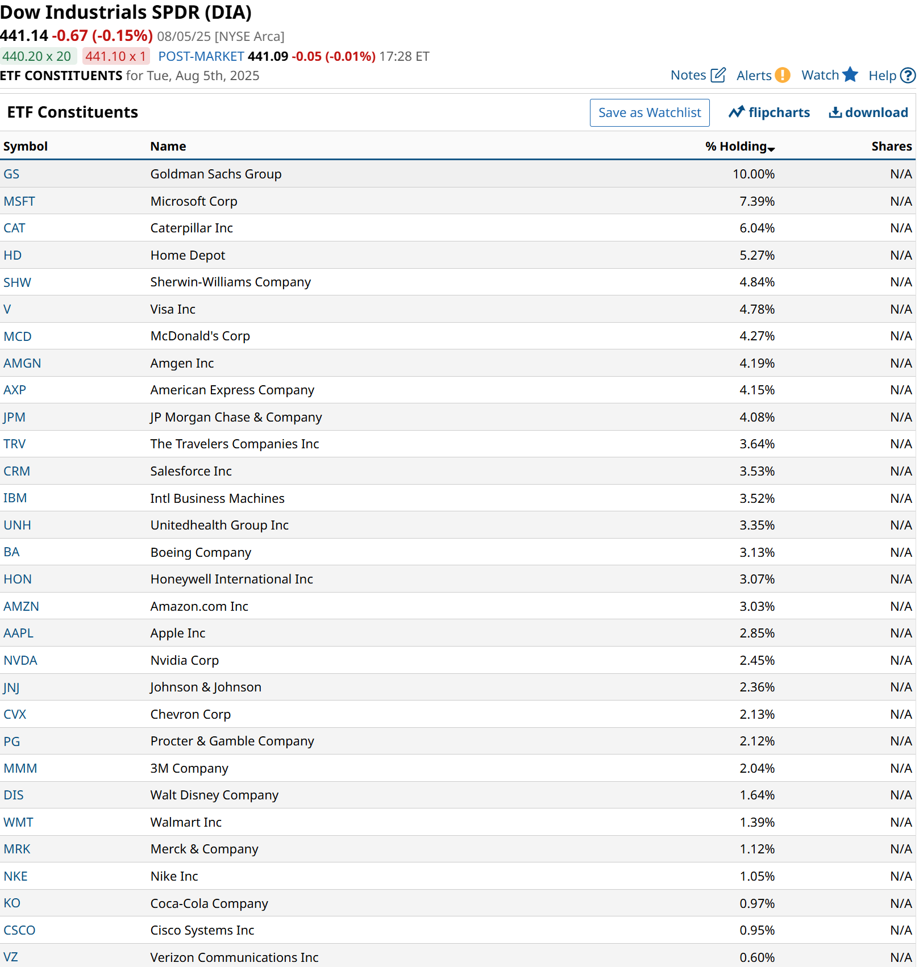
Task: Open the AXP symbol link
Action: [x=15, y=390]
